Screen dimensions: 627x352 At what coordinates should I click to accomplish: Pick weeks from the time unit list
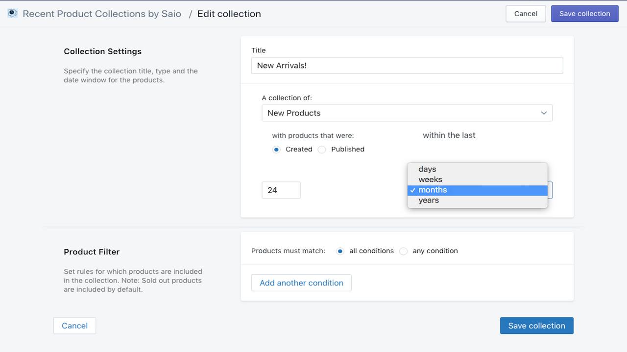click(430, 179)
